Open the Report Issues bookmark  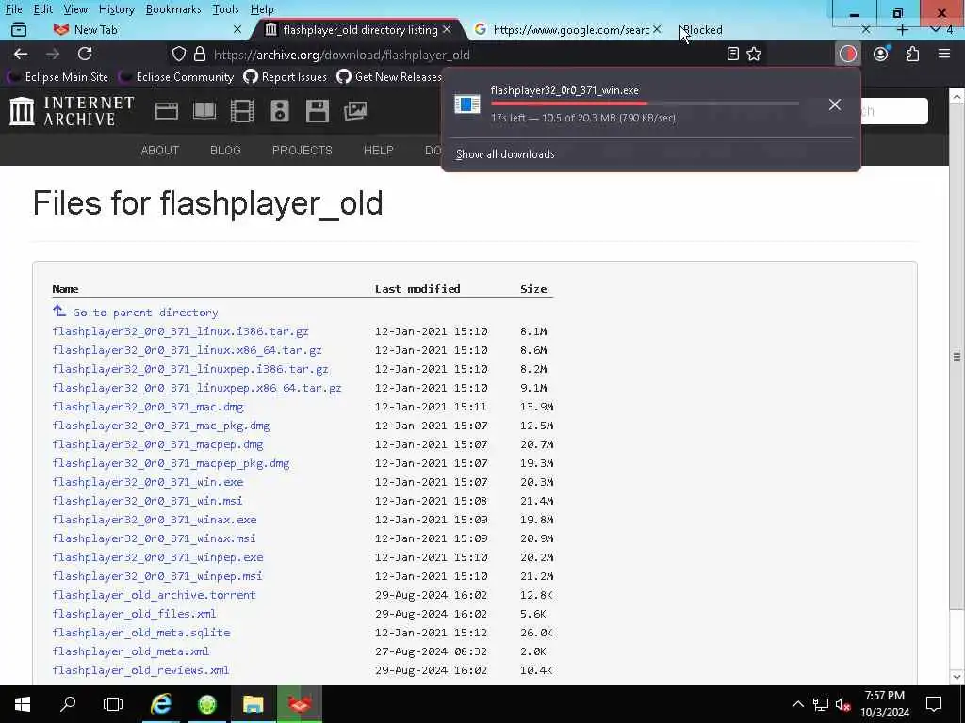(285, 77)
